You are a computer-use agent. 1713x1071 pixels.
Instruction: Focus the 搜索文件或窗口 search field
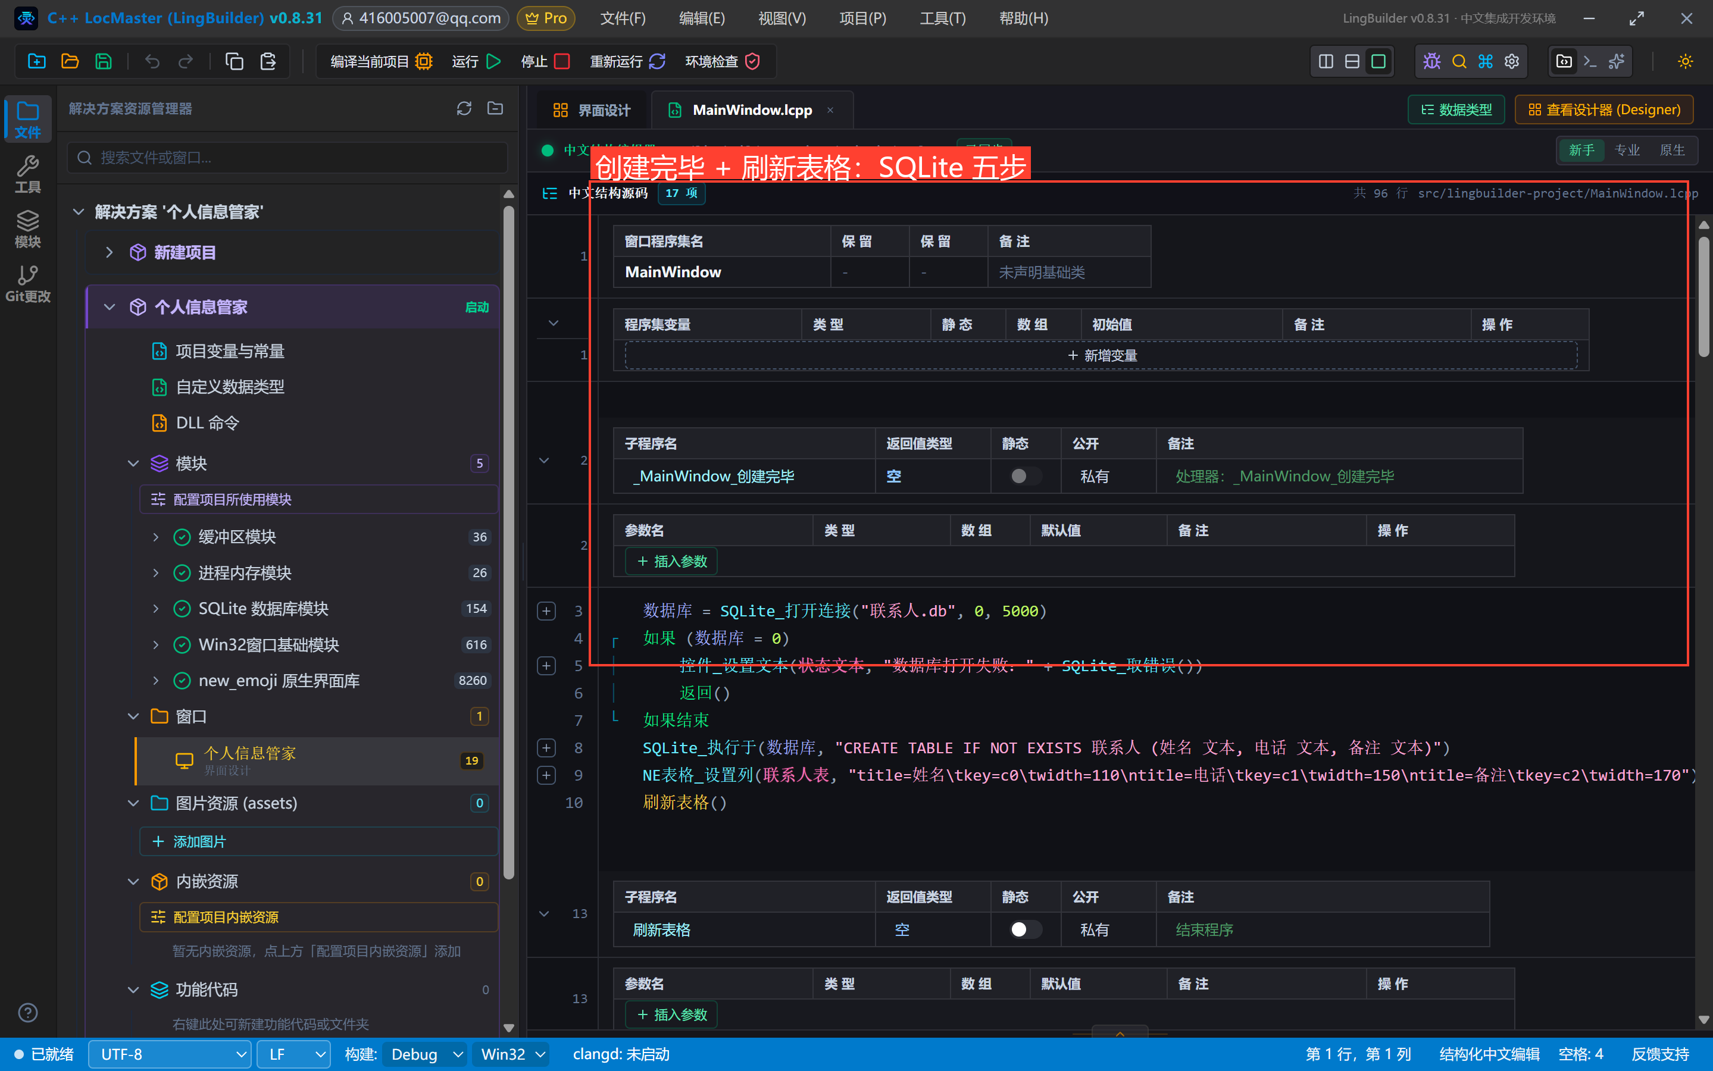(x=287, y=157)
